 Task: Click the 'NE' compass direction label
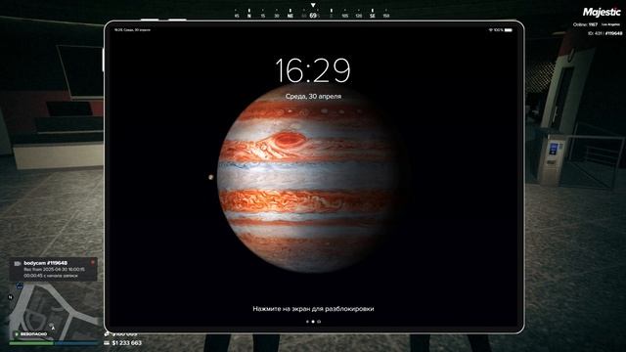pos(291,16)
